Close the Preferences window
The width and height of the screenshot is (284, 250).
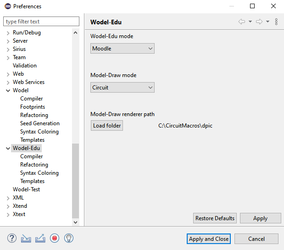[273, 6]
